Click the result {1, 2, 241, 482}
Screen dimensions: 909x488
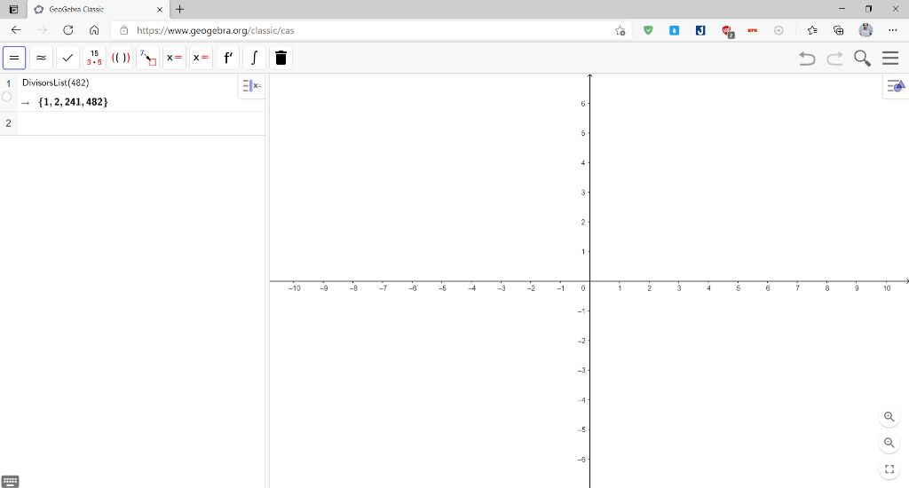pyautogui.click(x=73, y=102)
